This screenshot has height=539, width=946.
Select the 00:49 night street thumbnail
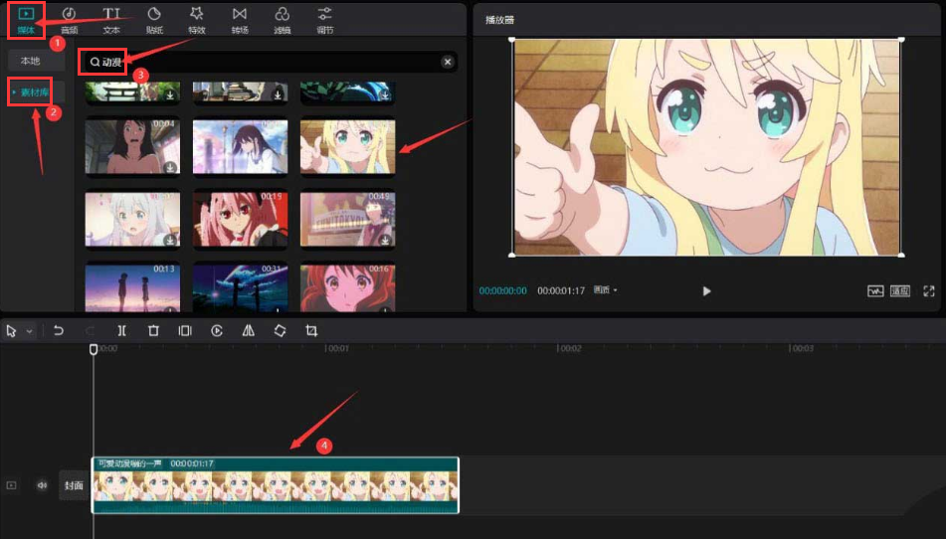[347, 220]
